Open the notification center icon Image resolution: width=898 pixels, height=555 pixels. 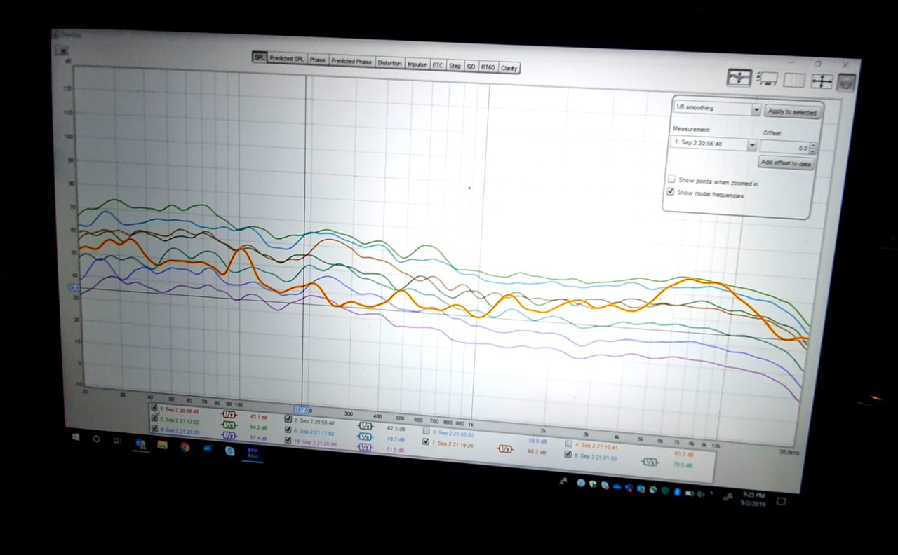point(781,501)
